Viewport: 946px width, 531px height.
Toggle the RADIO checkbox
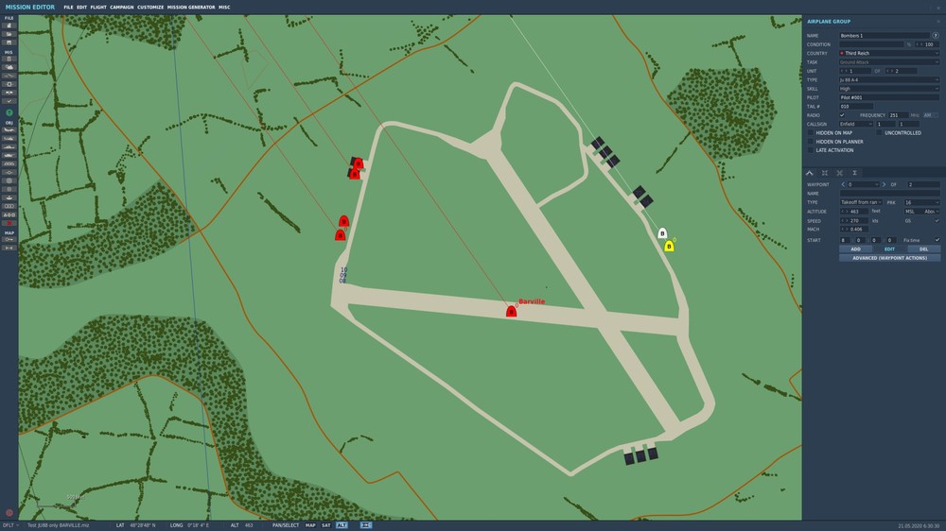pyautogui.click(x=842, y=115)
